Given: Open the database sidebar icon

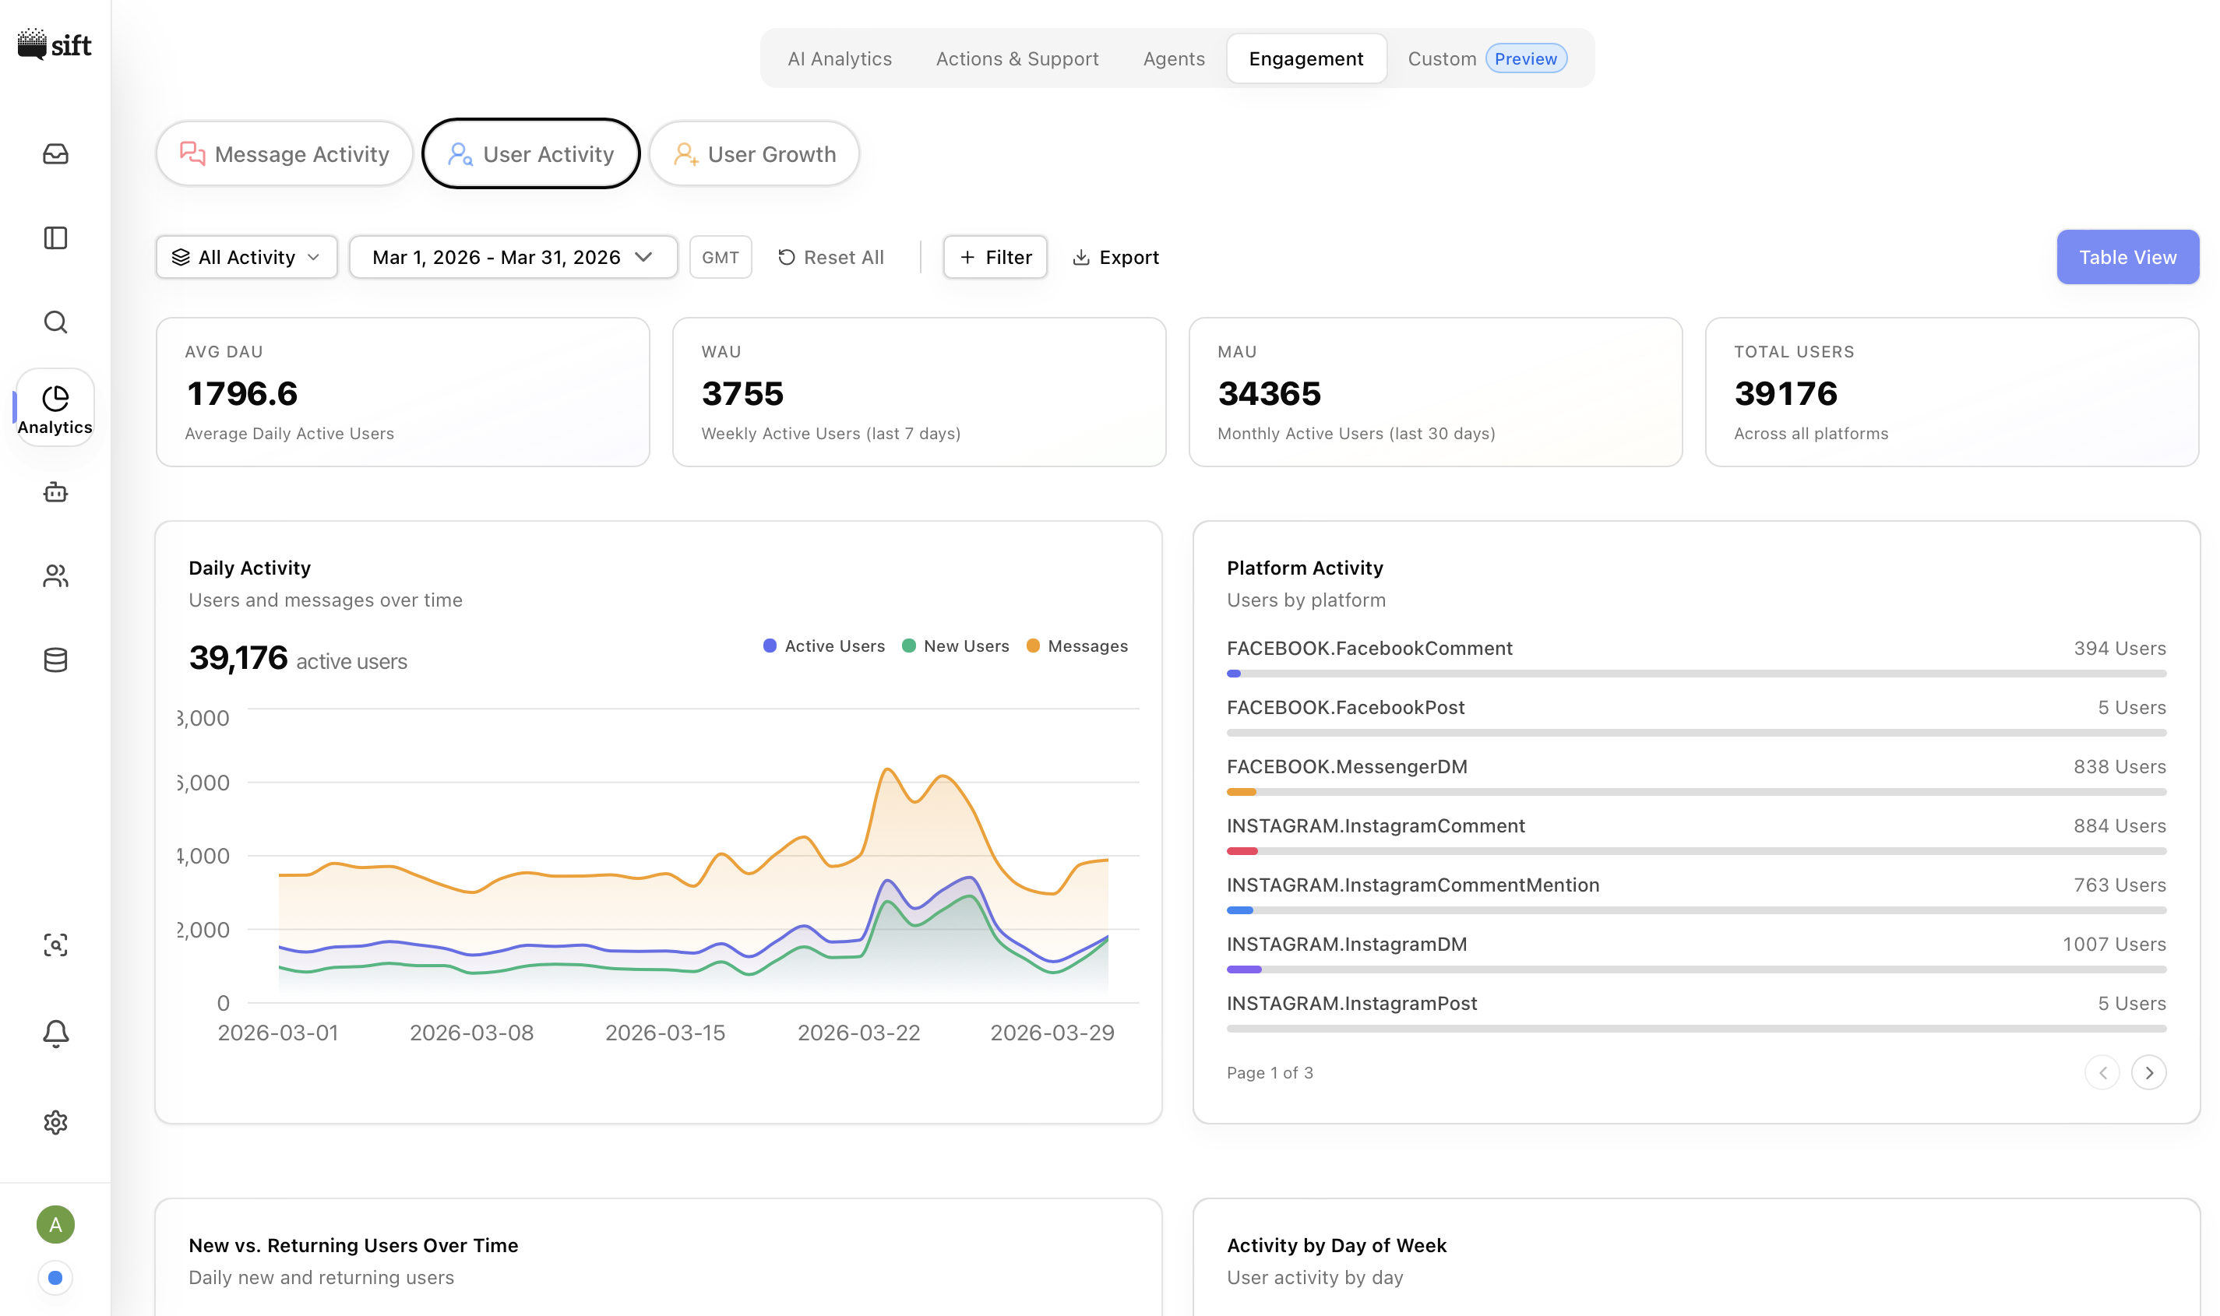Looking at the screenshot, I should pyautogui.click(x=55, y=660).
